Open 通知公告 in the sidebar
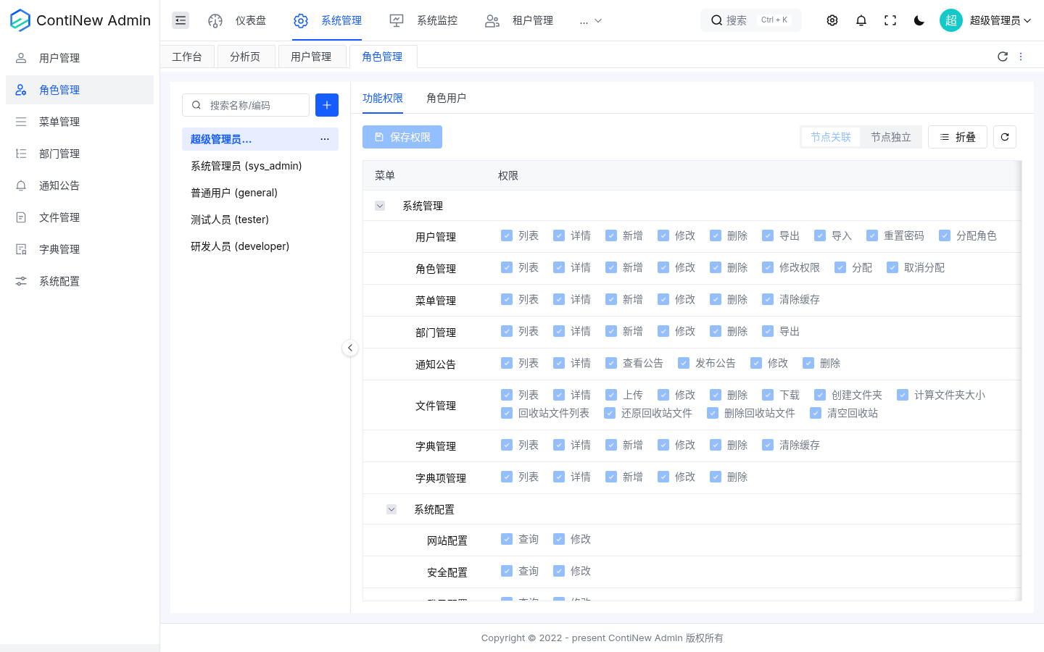 [80, 185]
